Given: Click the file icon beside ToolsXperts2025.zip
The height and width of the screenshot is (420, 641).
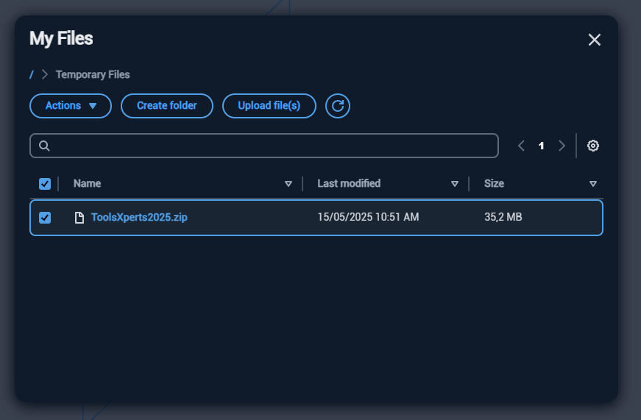Looking at the screenshot, I should (79, 218).
